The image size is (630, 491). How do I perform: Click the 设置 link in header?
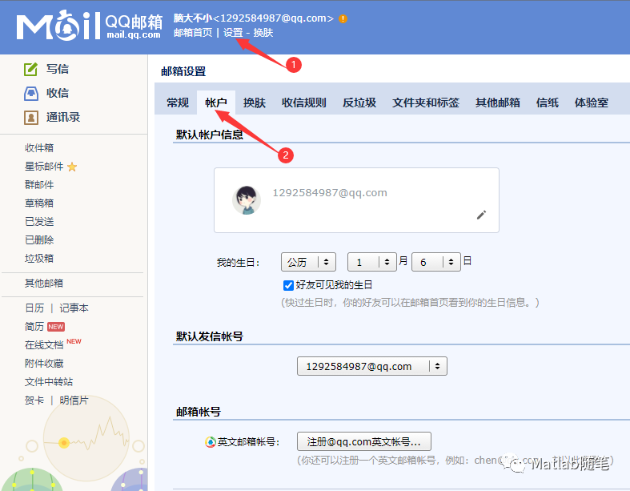233,33
